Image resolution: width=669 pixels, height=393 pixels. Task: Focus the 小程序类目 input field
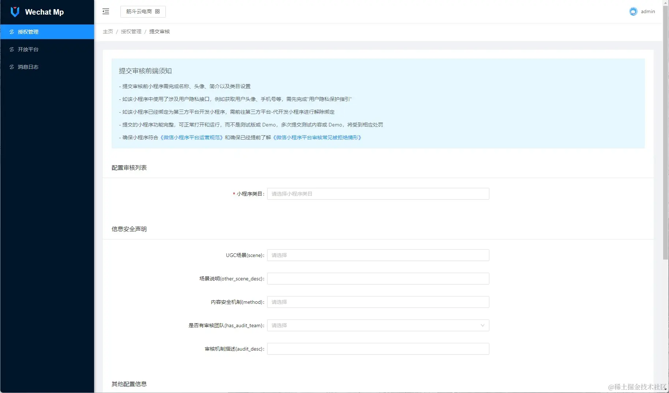pos(378,194)
